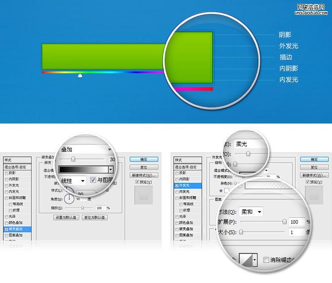
Task: Enable 等高线 in the left dialog's style list
Action: click(x=10, y=204)
